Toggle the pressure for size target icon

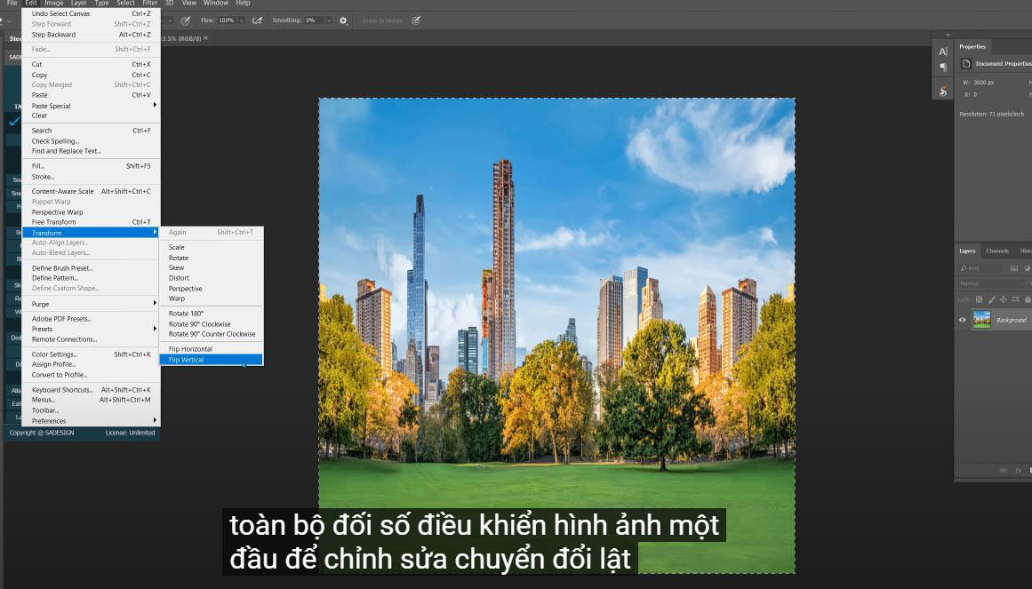click(x=416, y=20)
